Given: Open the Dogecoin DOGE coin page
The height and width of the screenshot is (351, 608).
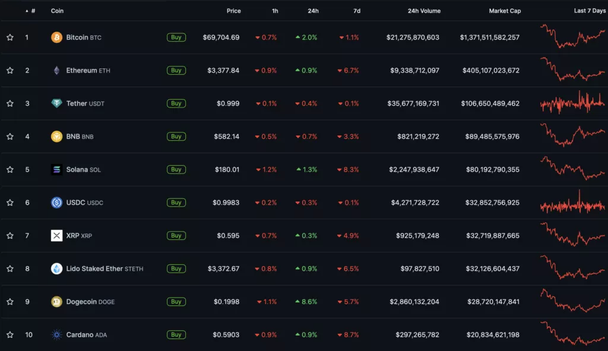Looking at the screenshot, I should coord(90,301).
